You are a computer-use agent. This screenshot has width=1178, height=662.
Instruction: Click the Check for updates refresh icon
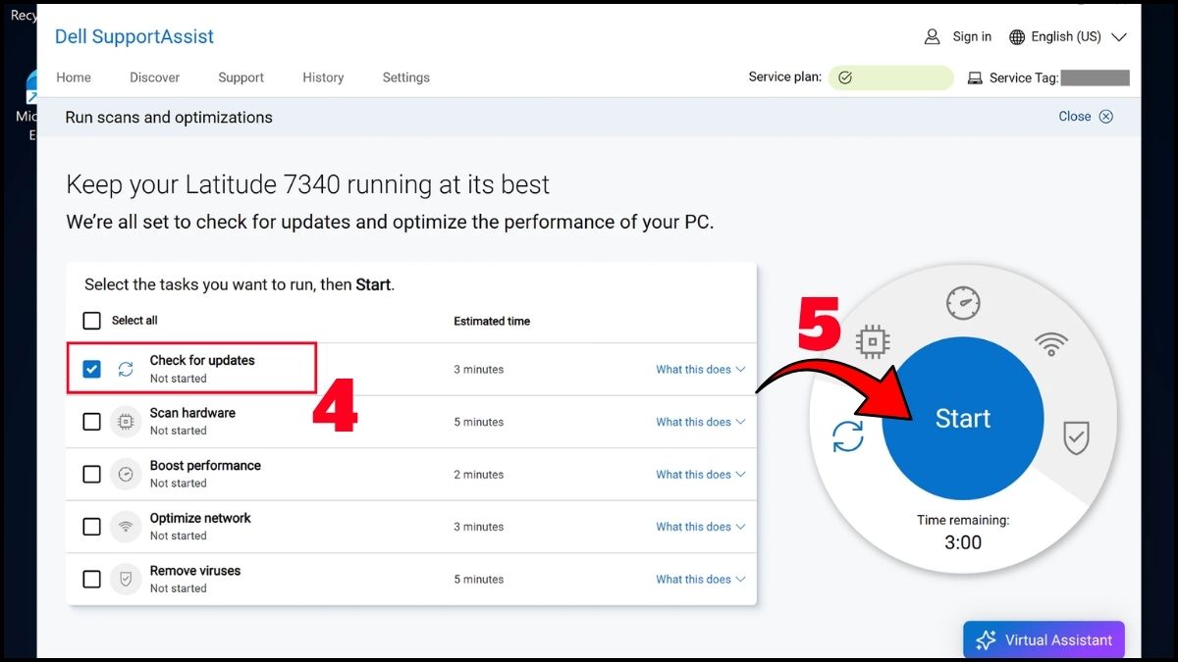[126, 370]
